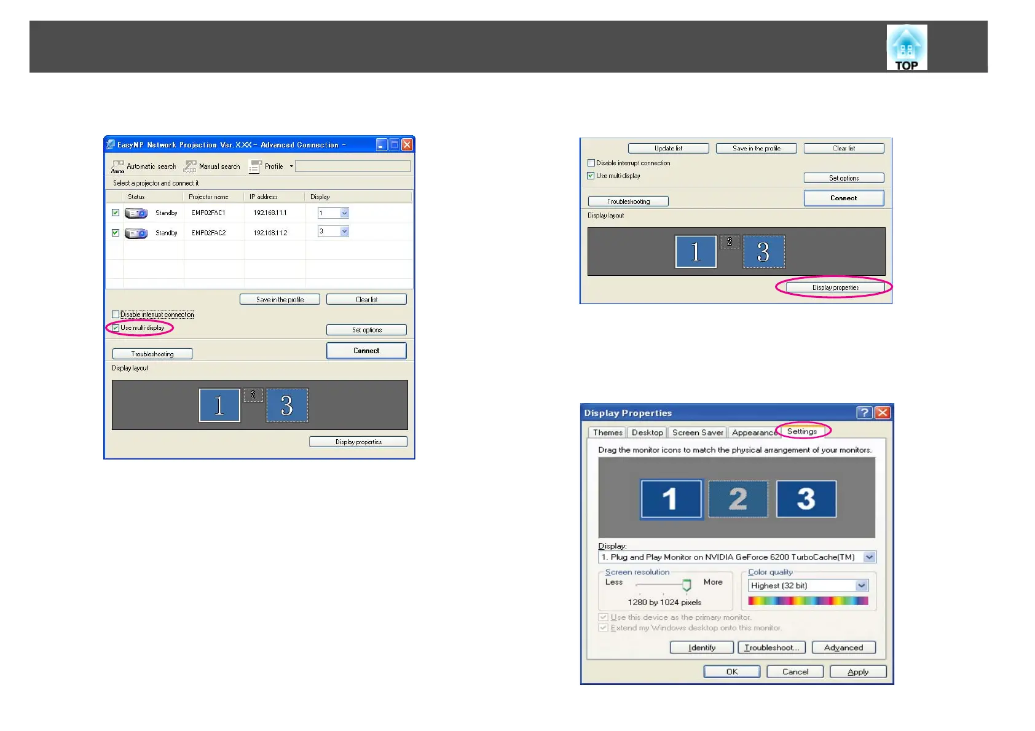Image resolution: width=1035 pixels, height=731 pixels.
Task: Go to the TOP home icon
Action: (x=907, y=47)
